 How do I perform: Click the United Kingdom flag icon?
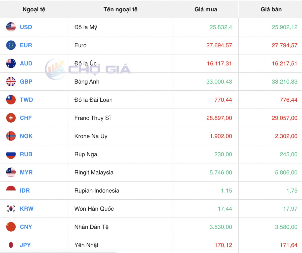pos(11,82)
